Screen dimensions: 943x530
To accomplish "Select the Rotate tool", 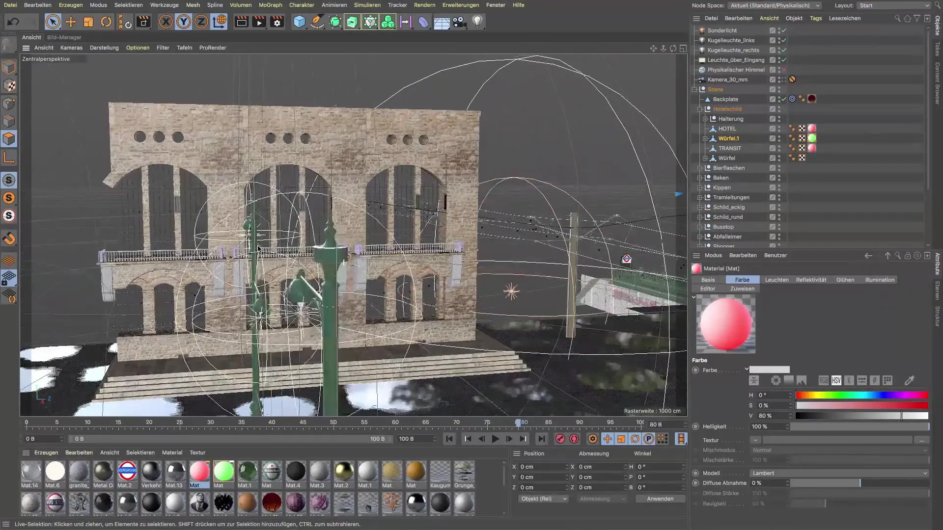I will 106,22.
